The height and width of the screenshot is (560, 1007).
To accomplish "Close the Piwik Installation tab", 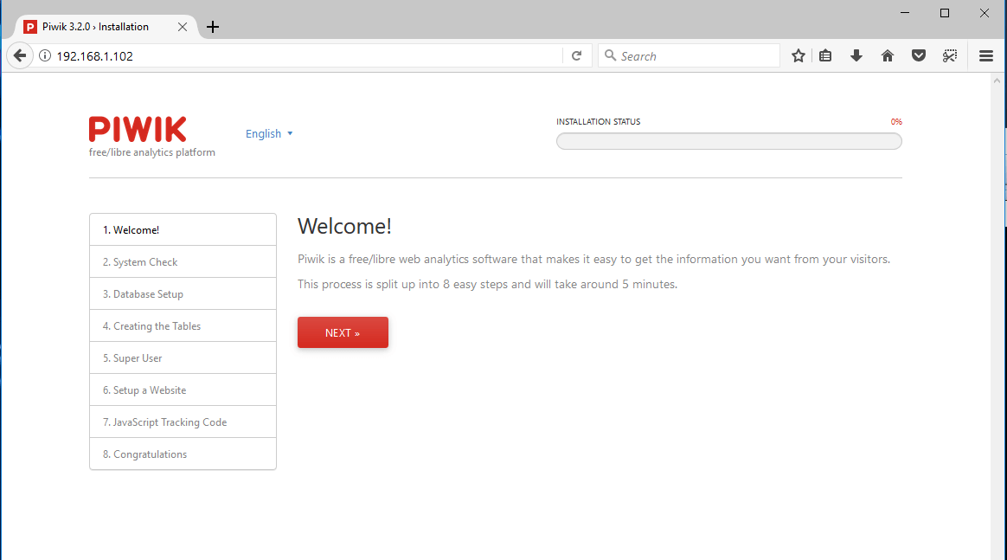I will pos(183,27).
